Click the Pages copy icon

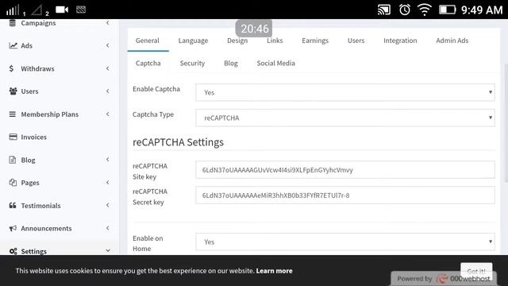[x=13, y=183]
